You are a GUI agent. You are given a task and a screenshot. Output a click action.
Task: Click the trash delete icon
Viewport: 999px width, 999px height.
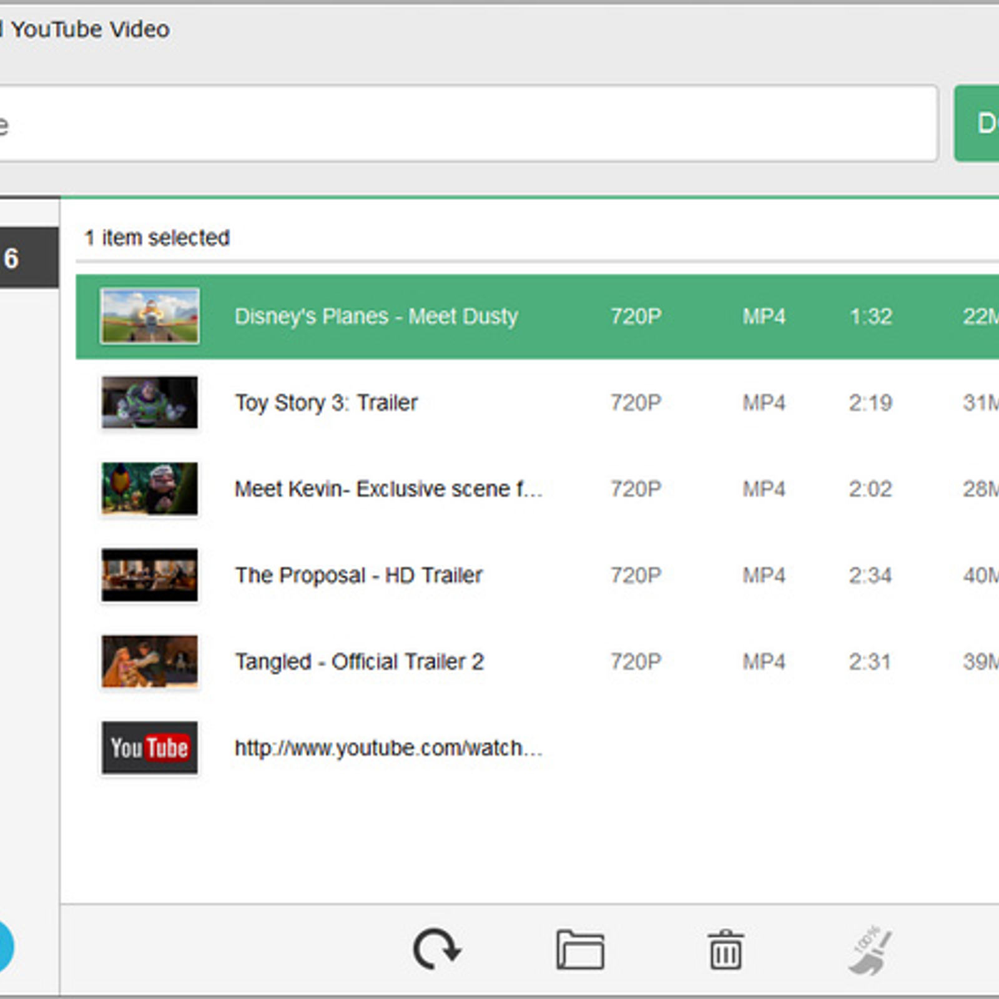[726, 949]
